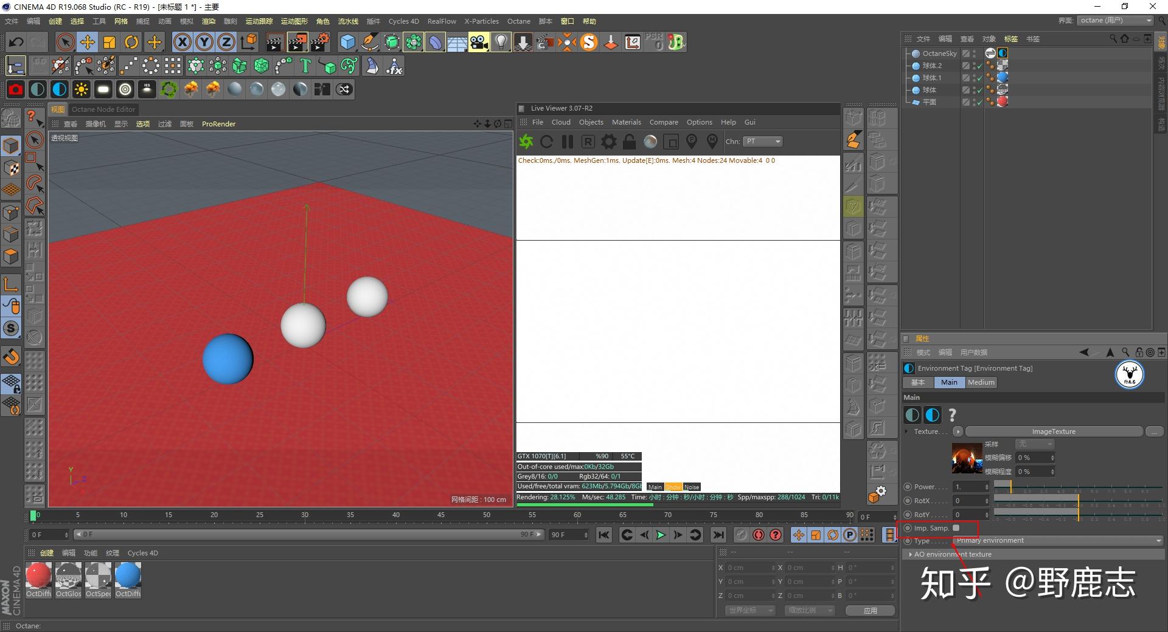Click the Render to Picture Viewer icon
This screenshot has height=632, width=1168.
point(297,42)
